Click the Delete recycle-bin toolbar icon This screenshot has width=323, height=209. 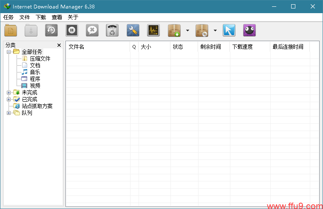(x=112, y=31)
